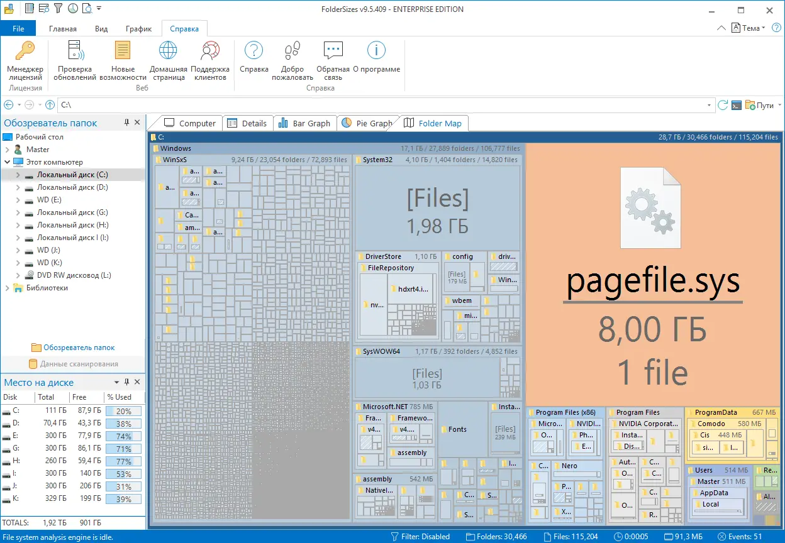Open the path address dropdown arrow

[x=710, y=105]
